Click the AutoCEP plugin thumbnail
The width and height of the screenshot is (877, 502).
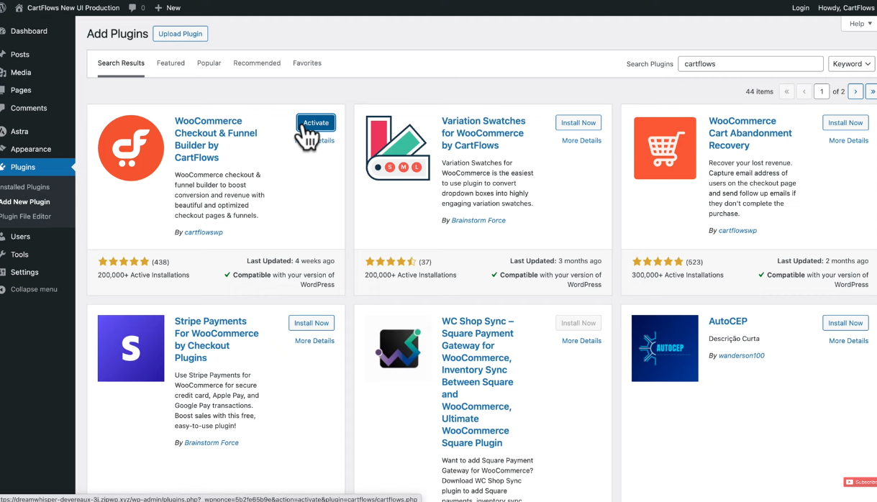(x=665, y=348)
